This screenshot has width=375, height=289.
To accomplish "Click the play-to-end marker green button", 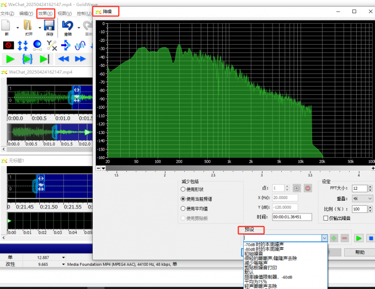I will point(45,59).
